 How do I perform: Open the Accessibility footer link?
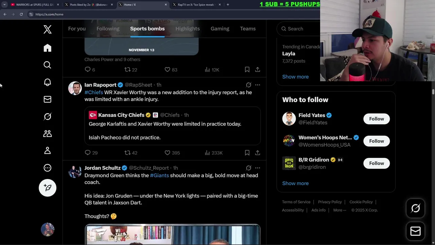point(293,210)
